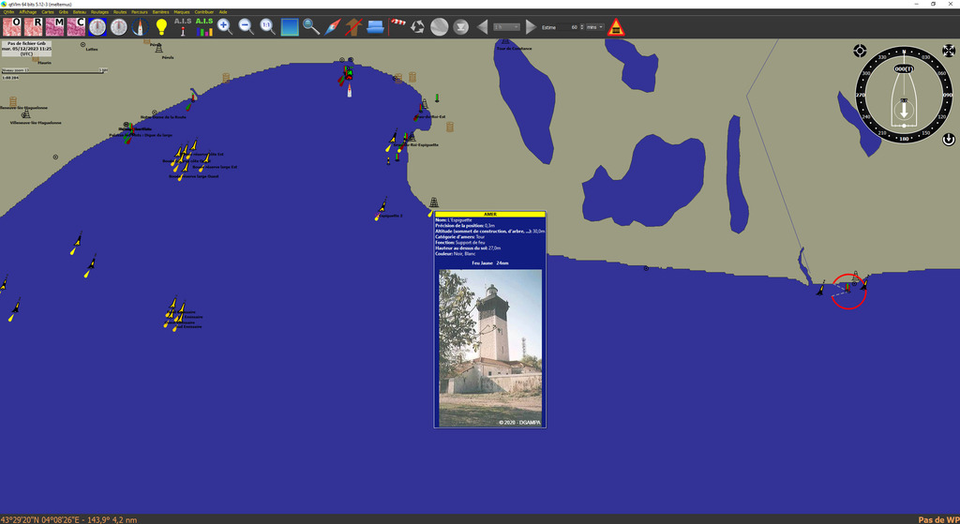The width and height of the screenshot is (960, 524).
Task: Click the Tour de Constance landmark icon
Action: pyautogui.click(x=505, y=42)
